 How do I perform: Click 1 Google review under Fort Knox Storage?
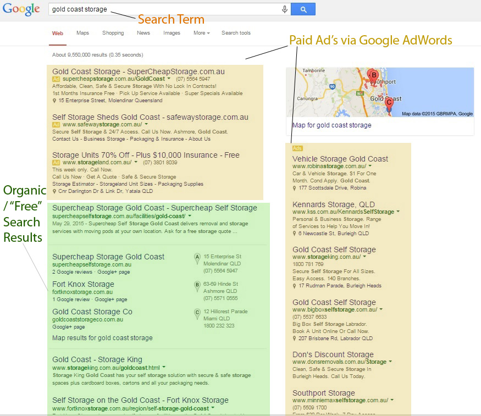coord(71,299)
